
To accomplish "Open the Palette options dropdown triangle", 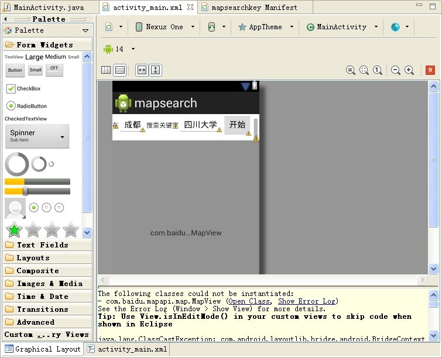I will click(x=85, y=30).
